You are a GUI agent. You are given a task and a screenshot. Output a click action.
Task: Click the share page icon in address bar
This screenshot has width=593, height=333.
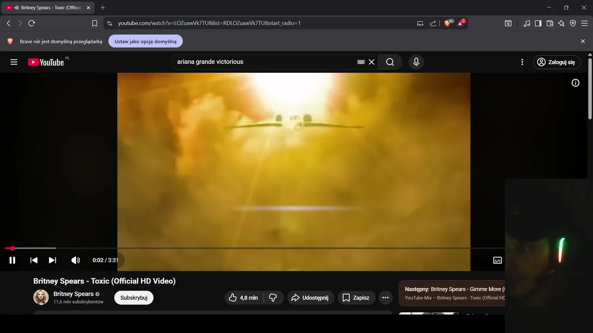433,23
